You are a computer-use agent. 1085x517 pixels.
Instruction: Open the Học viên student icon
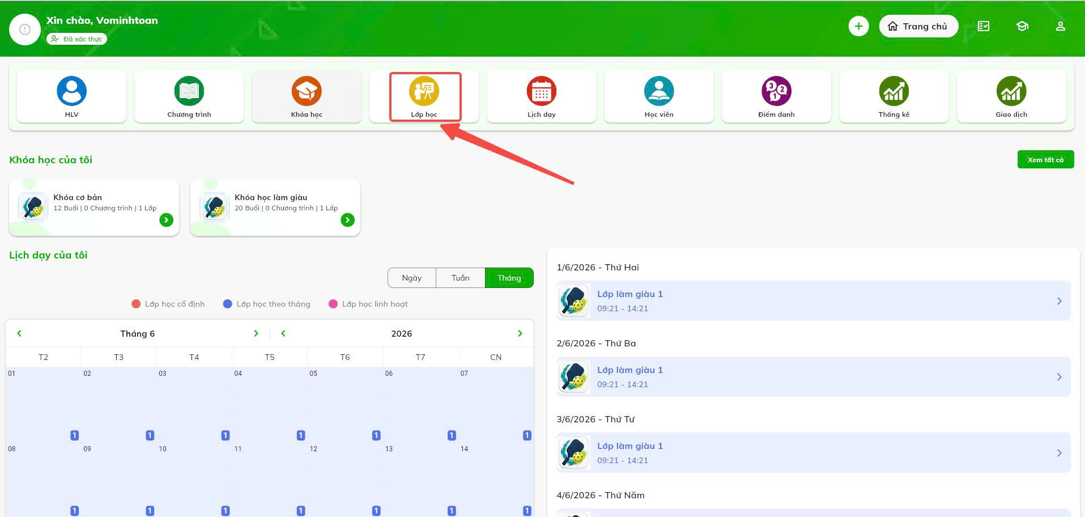coord(659,91)
